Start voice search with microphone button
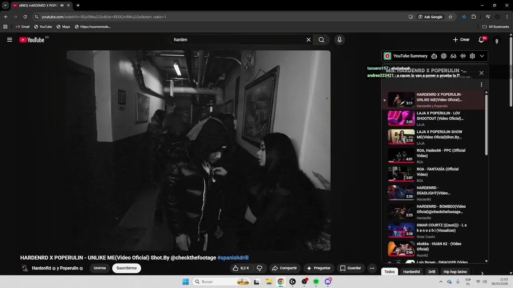Screen dimensions: 513x288 click(x=339, y=40)
